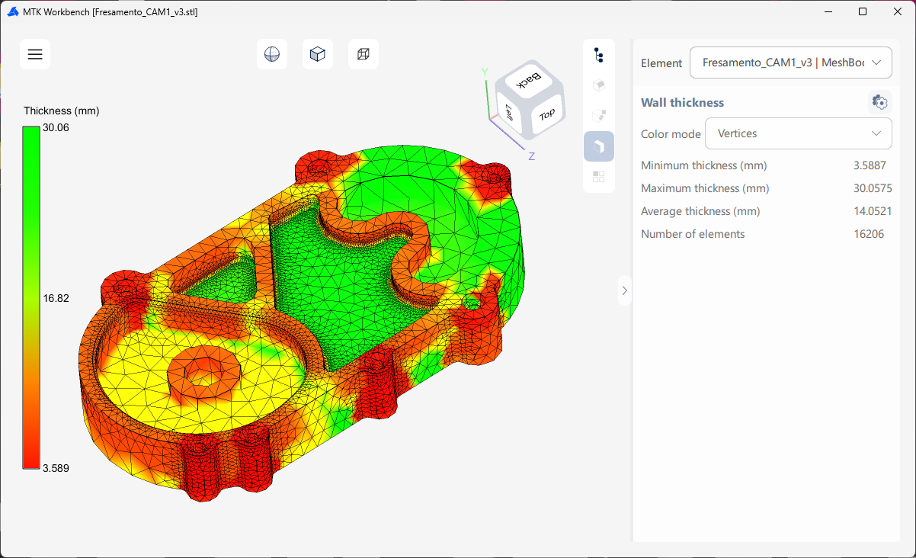This screenshot has width=916, height=558.
Task: Click the legend minimum label 3.589
Action: point(56,468)
